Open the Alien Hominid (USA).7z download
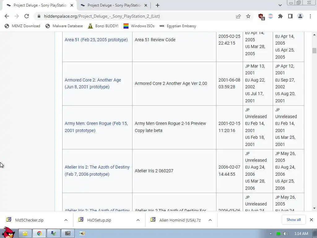This screenshot has width=317, height=238. point(180,220)
